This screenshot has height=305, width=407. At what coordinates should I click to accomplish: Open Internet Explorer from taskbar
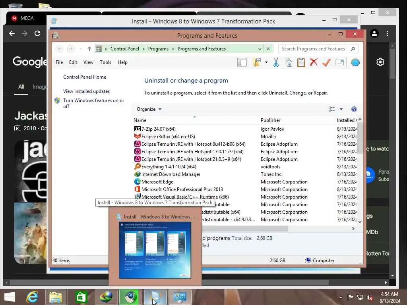coord(32,297)
